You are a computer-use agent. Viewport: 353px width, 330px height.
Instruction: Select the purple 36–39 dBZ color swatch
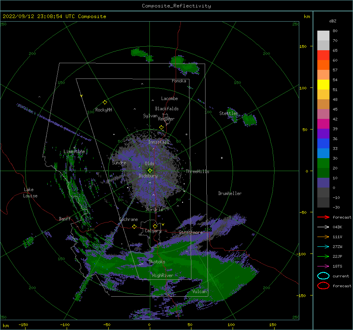click(323, 134)
